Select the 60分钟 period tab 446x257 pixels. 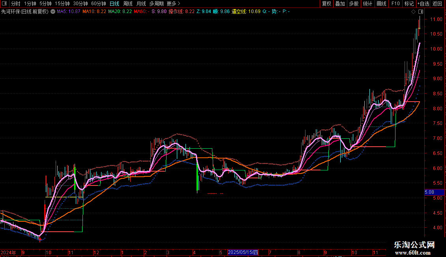(x=98, y=4)
